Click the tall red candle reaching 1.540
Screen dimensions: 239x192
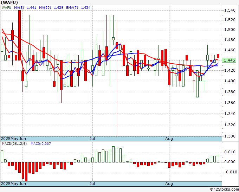20,35
